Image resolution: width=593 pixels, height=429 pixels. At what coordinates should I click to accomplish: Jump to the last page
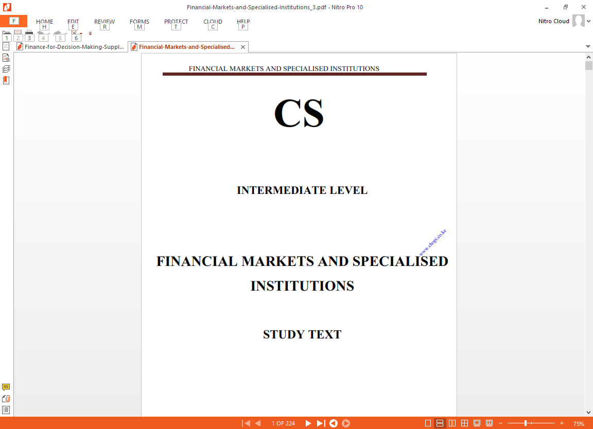(320, 423)
